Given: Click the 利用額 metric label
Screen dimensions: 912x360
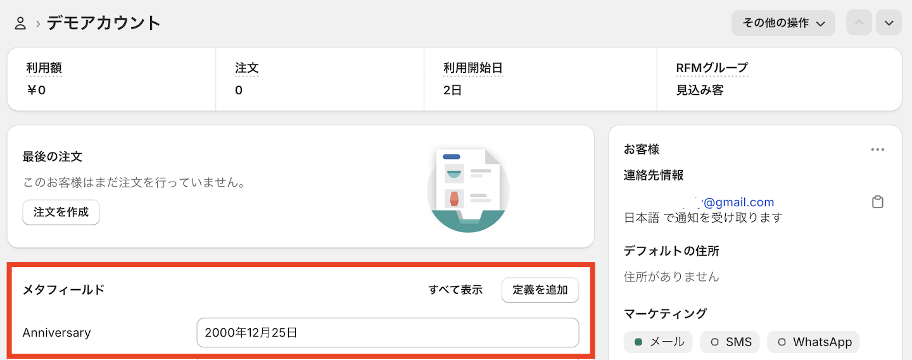Looking at the screenshot, I should (44, 68).
